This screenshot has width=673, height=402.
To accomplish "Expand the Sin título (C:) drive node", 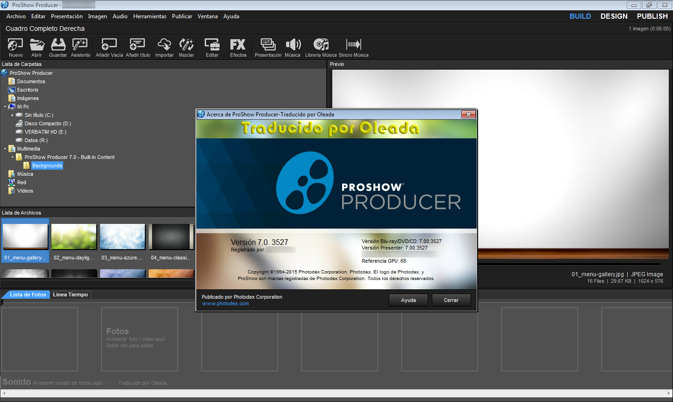I will (x=13, y=115).
